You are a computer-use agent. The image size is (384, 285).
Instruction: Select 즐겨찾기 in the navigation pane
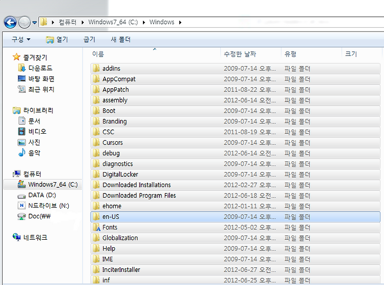(30, 58)
